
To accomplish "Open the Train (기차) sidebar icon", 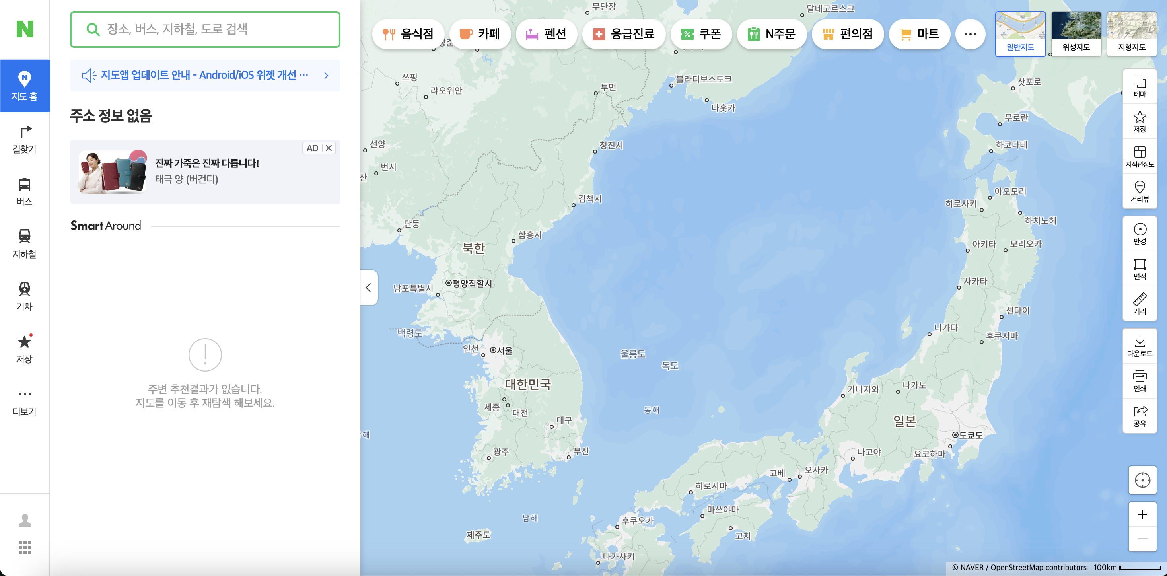I will [x=25, y=296].
